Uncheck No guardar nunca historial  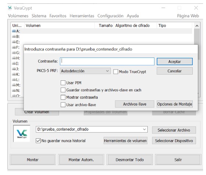38,141
